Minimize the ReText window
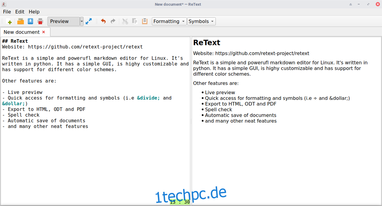Image resolution: width=382 pixels, height=206 pixels. tap(359, 4)
